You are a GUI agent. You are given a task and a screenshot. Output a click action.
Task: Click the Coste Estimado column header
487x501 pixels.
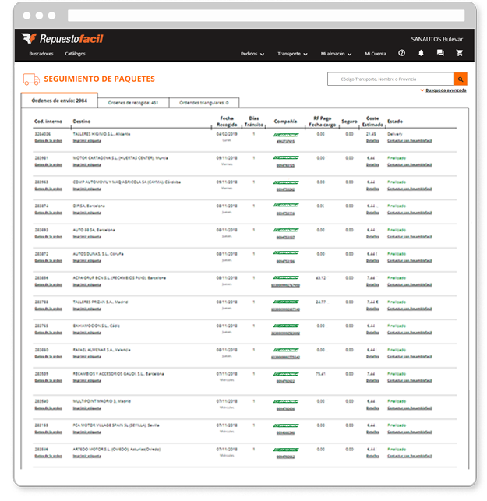(372, 122)
